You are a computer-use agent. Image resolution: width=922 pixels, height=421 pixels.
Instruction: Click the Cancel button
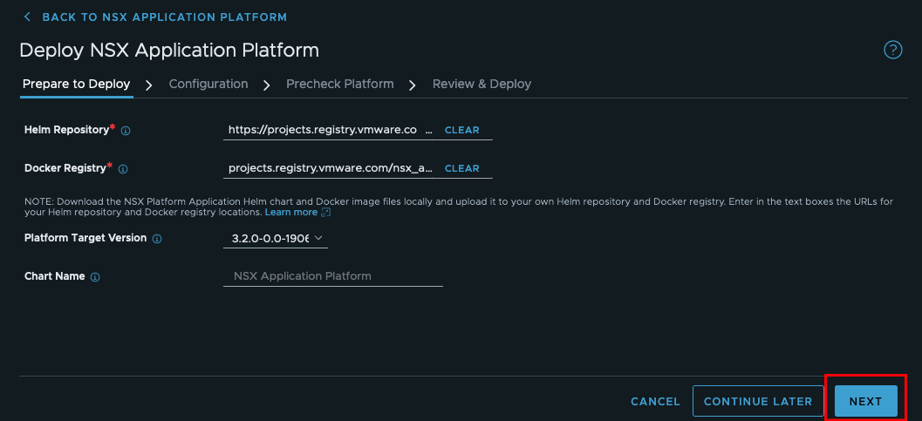[x=655, y=402]
